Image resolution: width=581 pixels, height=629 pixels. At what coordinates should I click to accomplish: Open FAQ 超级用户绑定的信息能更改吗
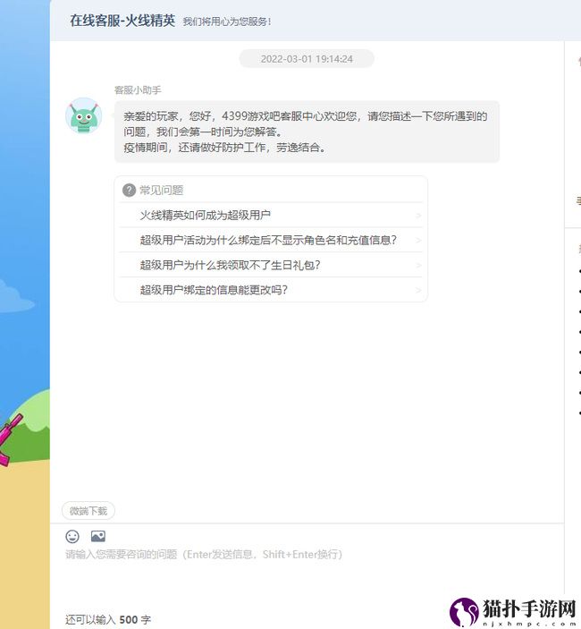271,290
